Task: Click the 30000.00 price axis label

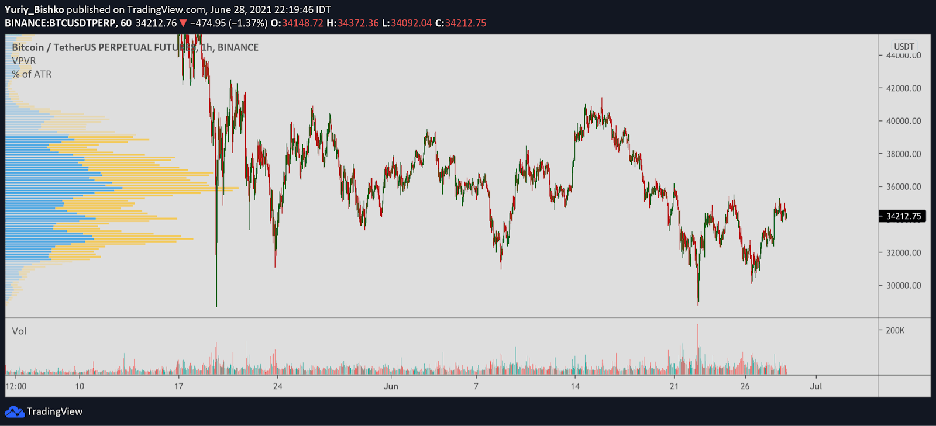Action: point(904,285)
